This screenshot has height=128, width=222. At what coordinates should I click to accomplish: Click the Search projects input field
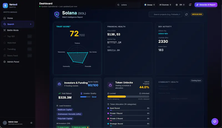click(165, 14)
